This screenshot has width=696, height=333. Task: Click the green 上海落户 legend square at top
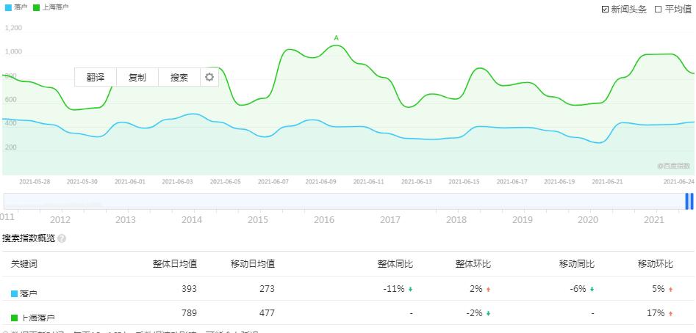[37, 7]
